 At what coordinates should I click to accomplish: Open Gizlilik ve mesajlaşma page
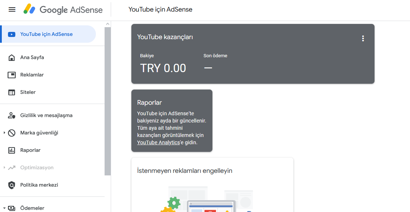pos(46,115)
